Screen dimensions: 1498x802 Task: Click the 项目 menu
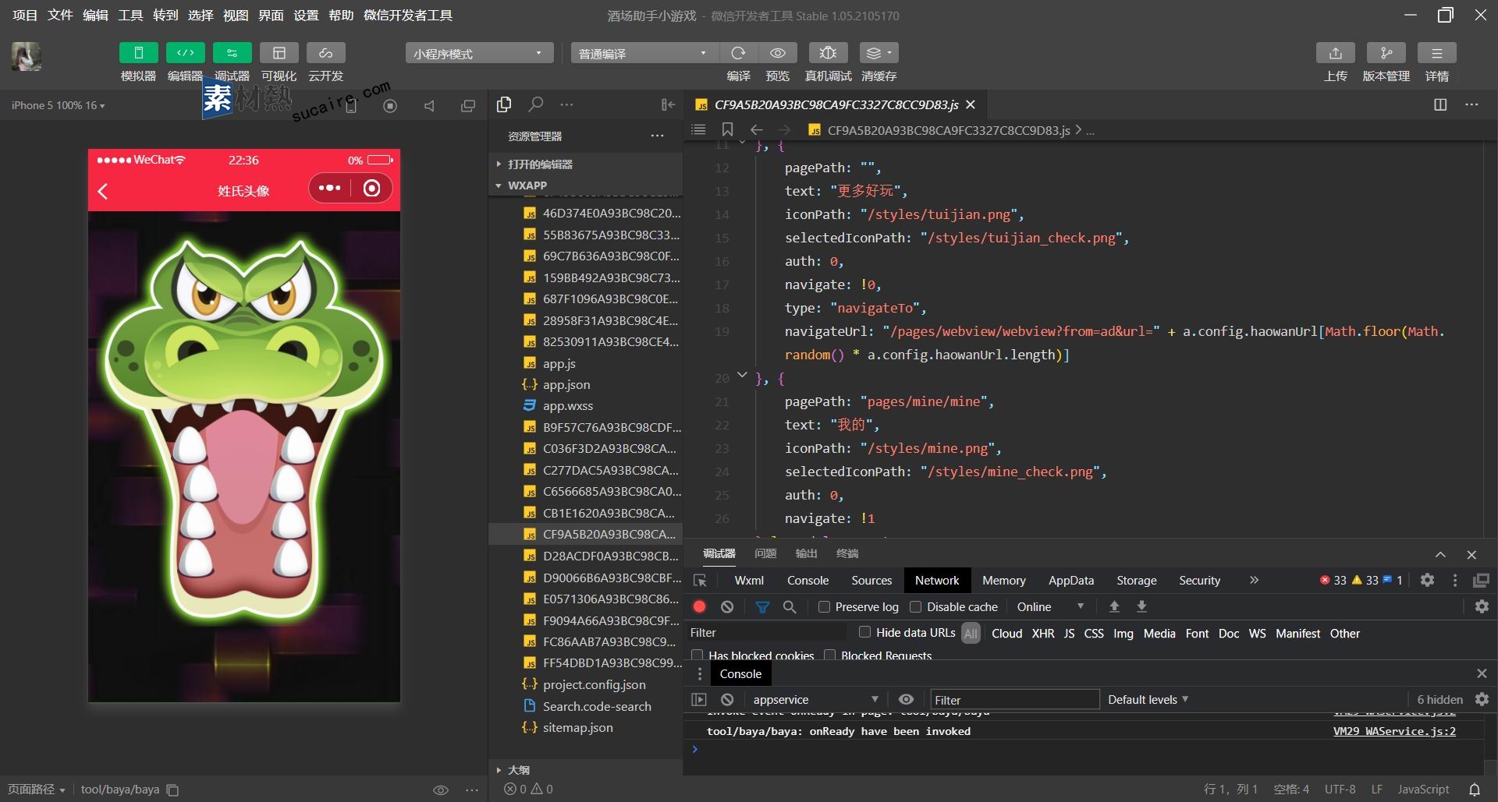pos(24,16)
